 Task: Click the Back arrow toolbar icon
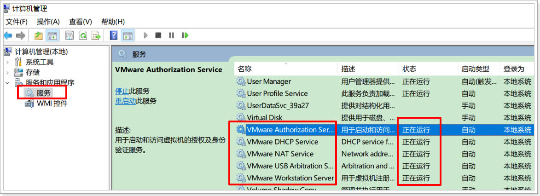point(8,35)
